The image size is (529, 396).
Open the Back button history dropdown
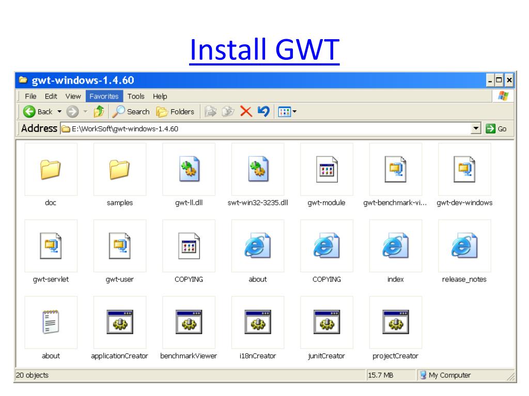(x=59, y=112)
